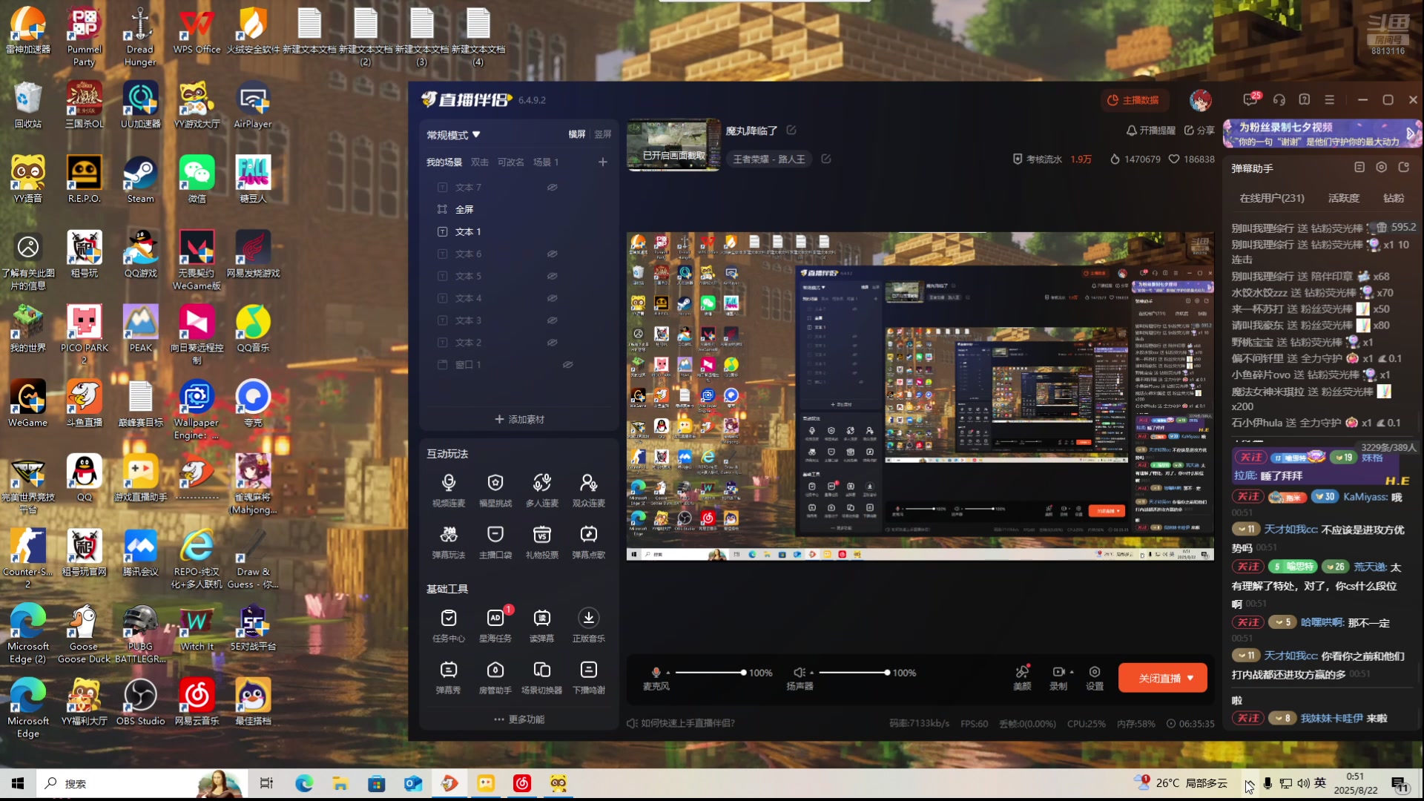This screenshot has height=801, width=1424.
Task: Open 福星挑战 challenge feature
Action: click(495, 490)
